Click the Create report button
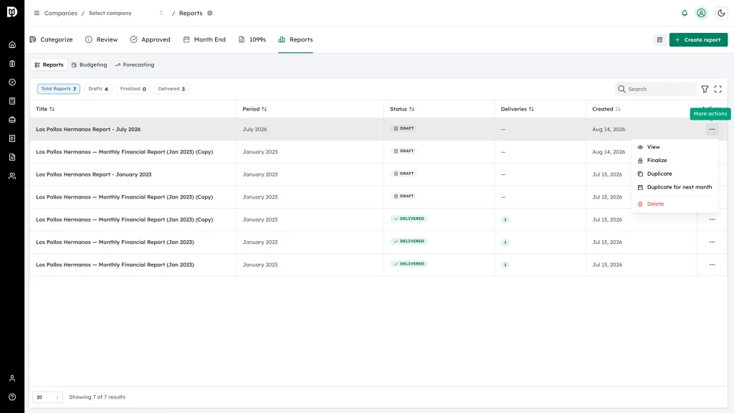 click(698, 40)
